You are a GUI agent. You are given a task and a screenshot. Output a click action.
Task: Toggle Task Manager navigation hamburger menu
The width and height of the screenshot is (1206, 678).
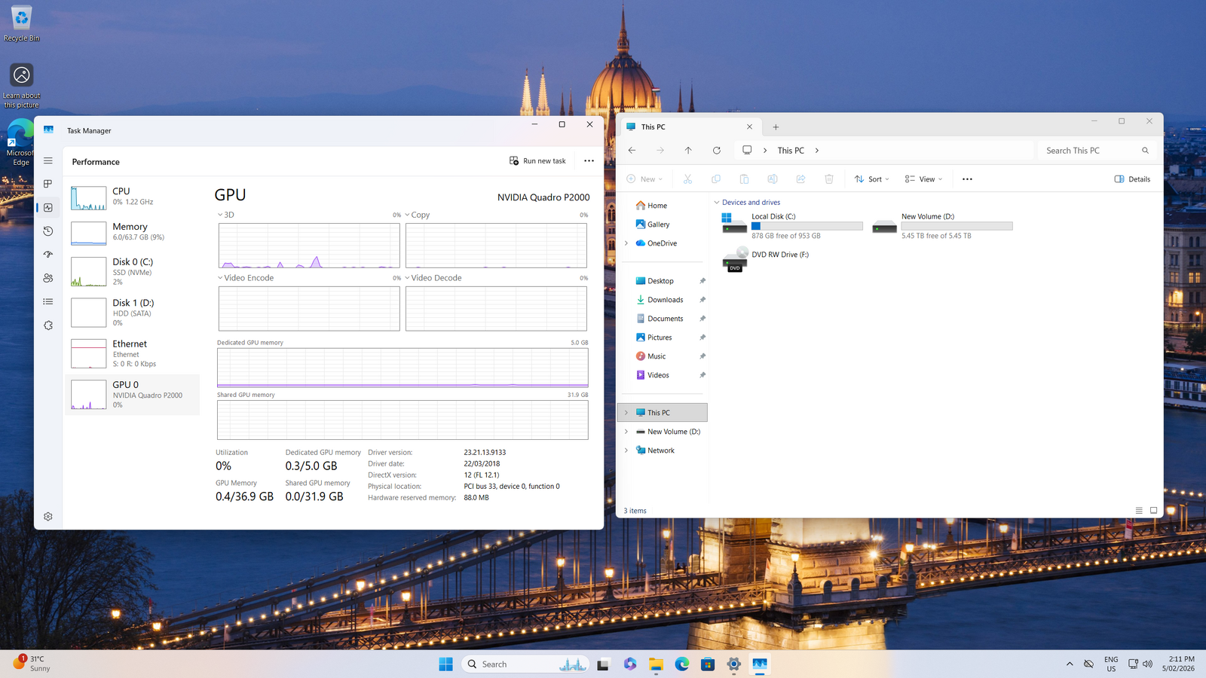click(48, 161)
